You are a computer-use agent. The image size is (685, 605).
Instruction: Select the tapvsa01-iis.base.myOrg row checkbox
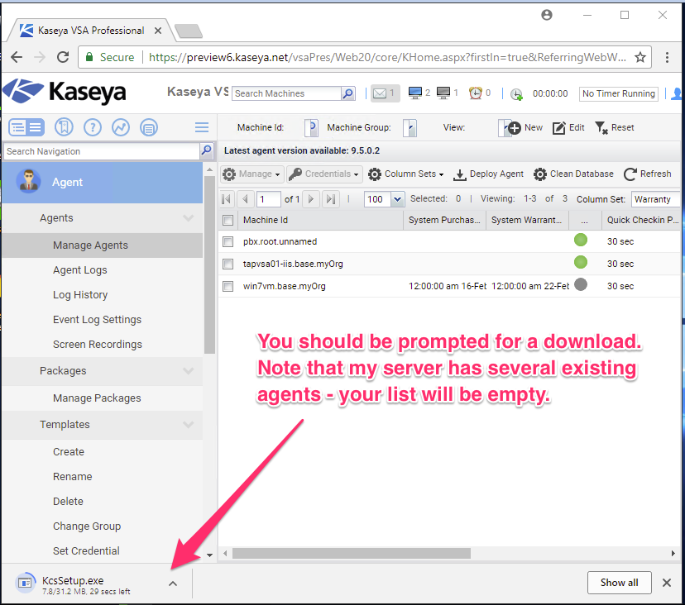click(228, 264)
